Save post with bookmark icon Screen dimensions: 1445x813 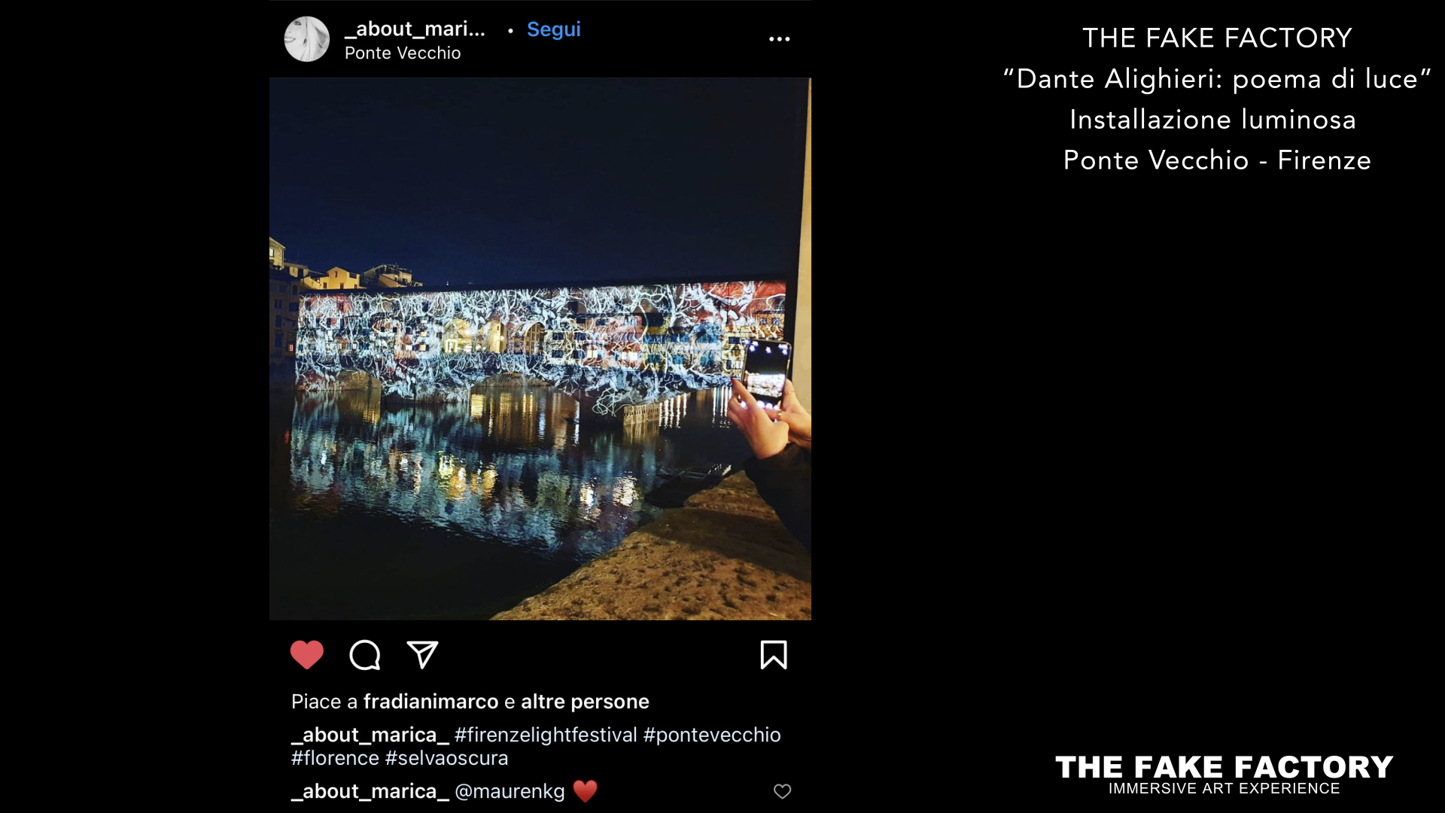point(774,655)
